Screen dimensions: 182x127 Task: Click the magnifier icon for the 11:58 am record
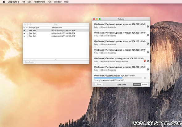[148, 69]
